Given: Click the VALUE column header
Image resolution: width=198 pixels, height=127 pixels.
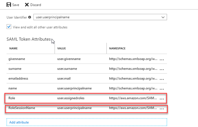Looking at the screenshot, I should (x=61, y=48).
